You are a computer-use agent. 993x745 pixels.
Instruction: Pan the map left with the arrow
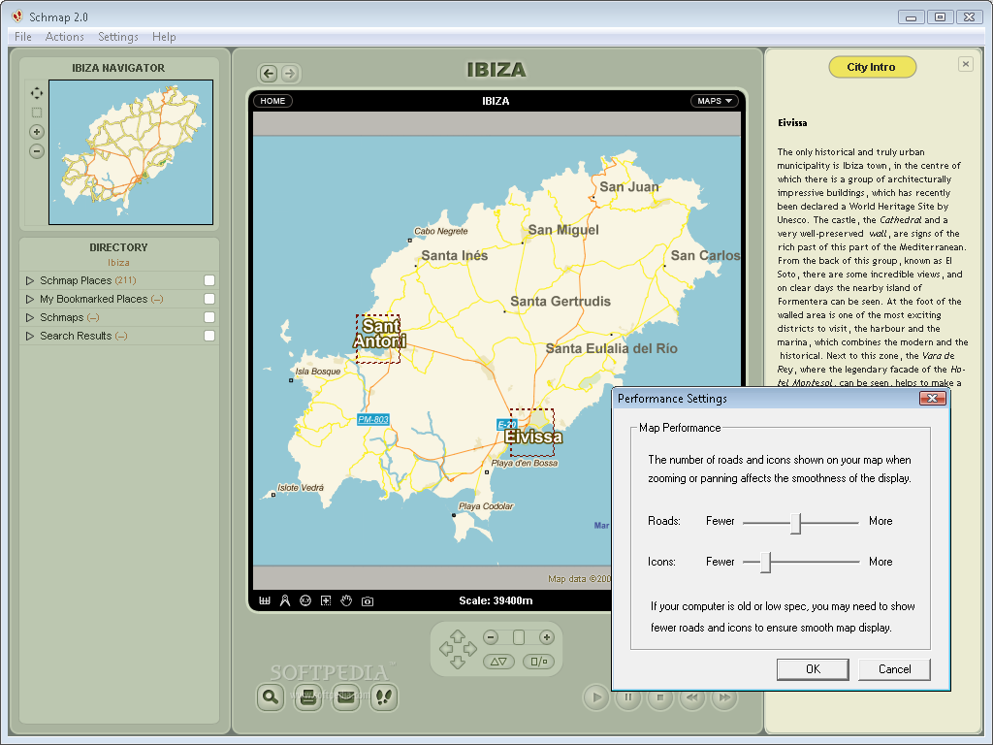coord(446,649)
